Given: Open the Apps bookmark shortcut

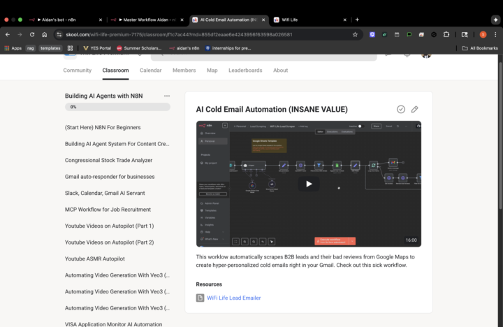Looking at the screenshot, I should [13, 48].
